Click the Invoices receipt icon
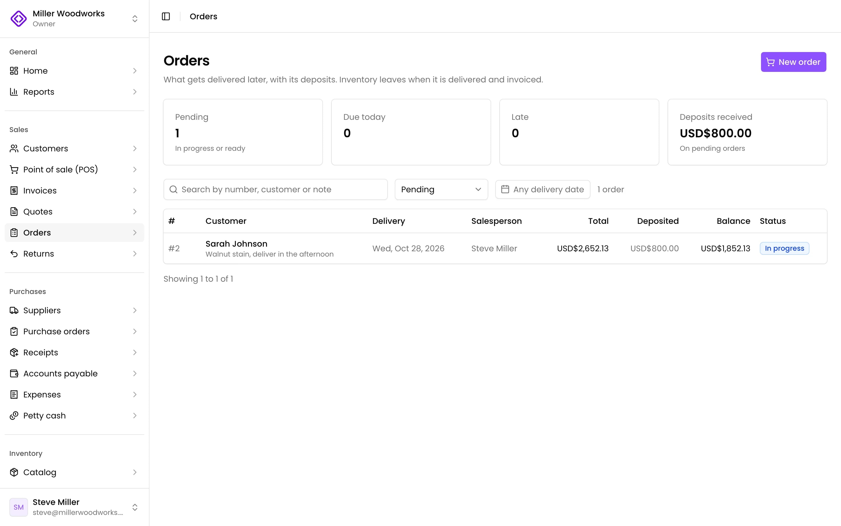Viewport: 841px width, 526px height. [14, 191]
